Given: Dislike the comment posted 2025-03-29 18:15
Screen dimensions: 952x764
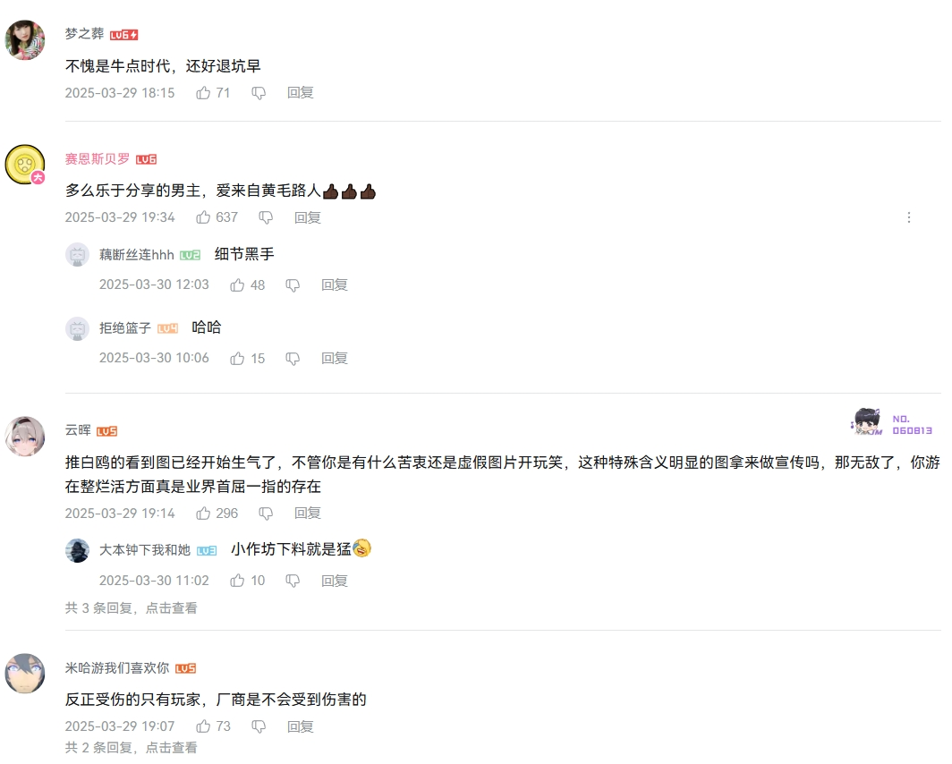Looking at the screenshot, I should [259, 93].
